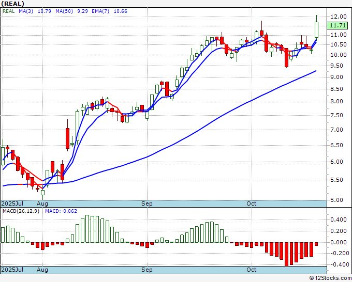
Task: Click the latest green candlestick near 11.71
Action: [x=316, y=29]
